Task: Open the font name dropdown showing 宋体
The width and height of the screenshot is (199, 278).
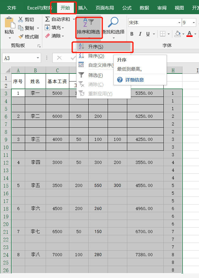Action: point(179,23)
